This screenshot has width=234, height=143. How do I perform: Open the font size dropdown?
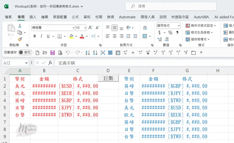coord(85,28)
